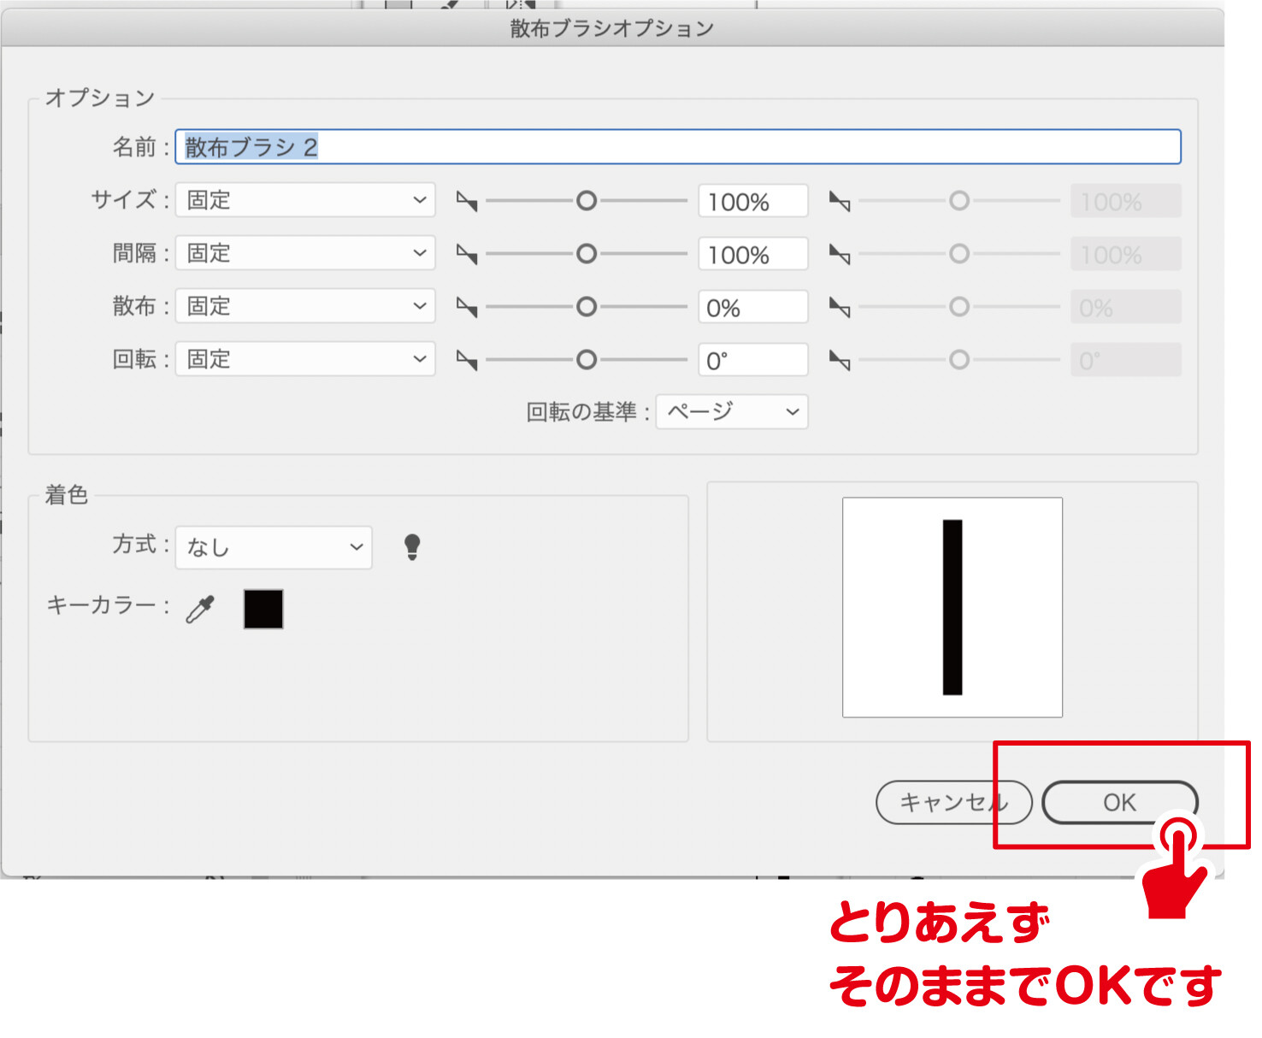
Task: Click the size slider handle
Action: [x=587, y=201]
